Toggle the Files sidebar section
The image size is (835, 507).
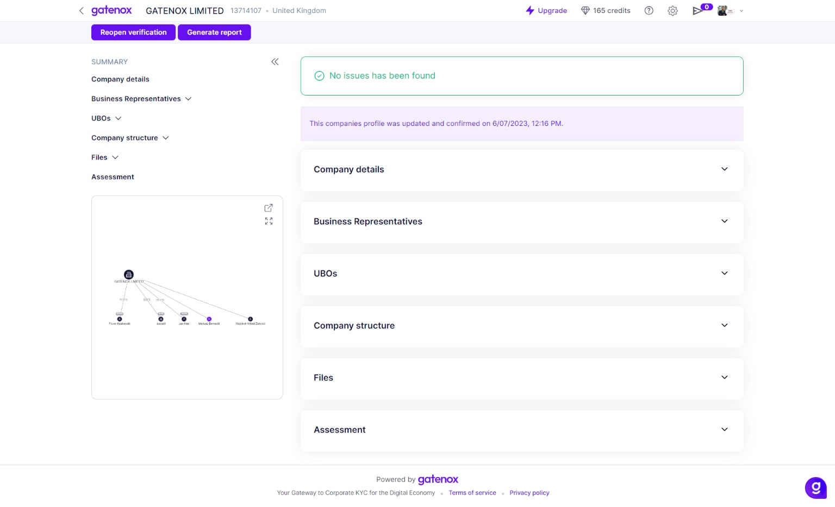115,157
